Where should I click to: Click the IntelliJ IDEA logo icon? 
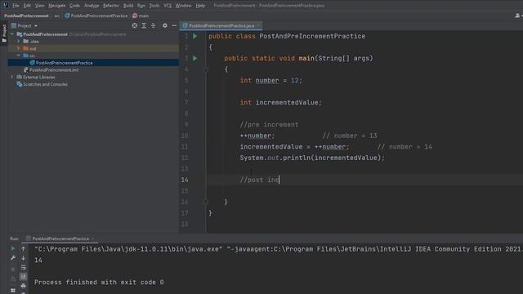point(5,5)
